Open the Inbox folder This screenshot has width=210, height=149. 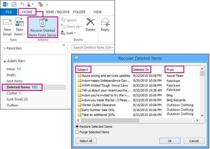click(x=14, y=69)
